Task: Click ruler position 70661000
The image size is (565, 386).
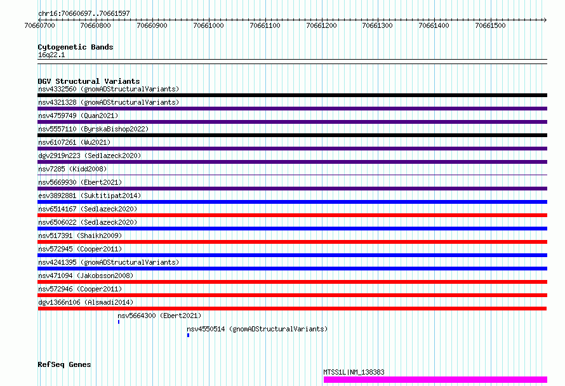Action: [209, 25]
